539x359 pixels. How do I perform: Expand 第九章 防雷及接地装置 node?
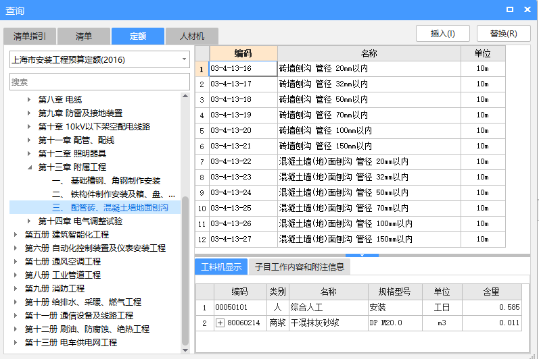click(x=29, y=113)
